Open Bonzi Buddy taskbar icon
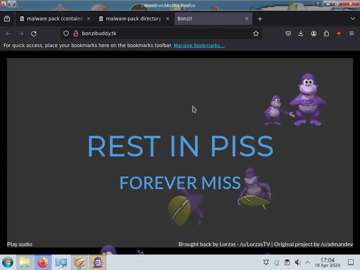Image resolution: width=360 pixels, height=270 pixels. coord(98,262)
